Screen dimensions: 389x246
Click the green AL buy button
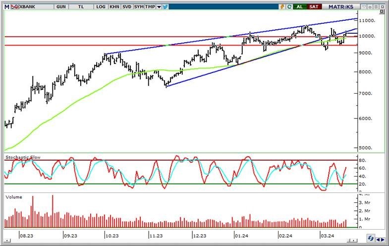pyautogui.click(x=300, y=7)
